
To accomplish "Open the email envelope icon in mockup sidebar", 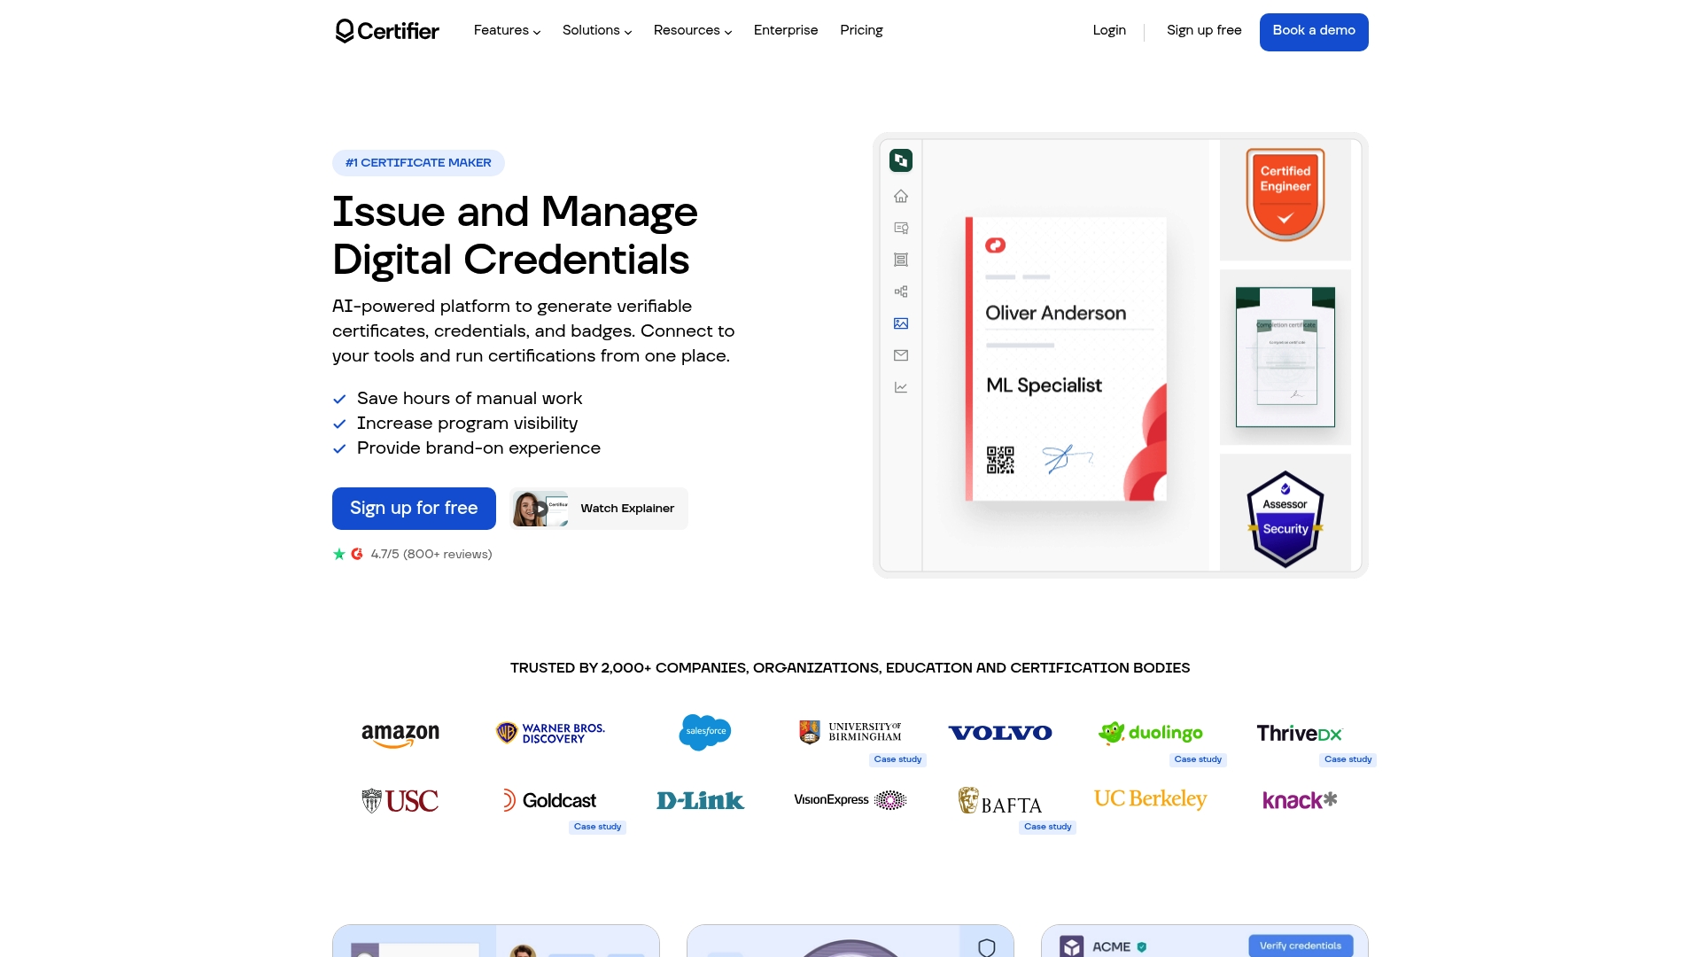I will [x=901, y=355].
